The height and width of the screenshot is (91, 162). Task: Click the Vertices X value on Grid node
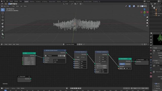click(x=29, y=62)
